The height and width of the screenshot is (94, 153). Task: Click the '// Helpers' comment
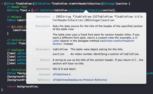14,17
